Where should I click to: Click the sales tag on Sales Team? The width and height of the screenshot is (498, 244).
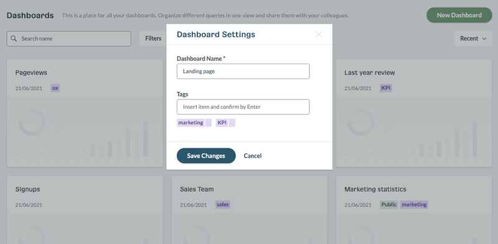(223, 205)
